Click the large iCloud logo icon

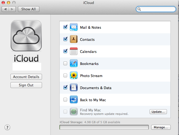point(26,36)
